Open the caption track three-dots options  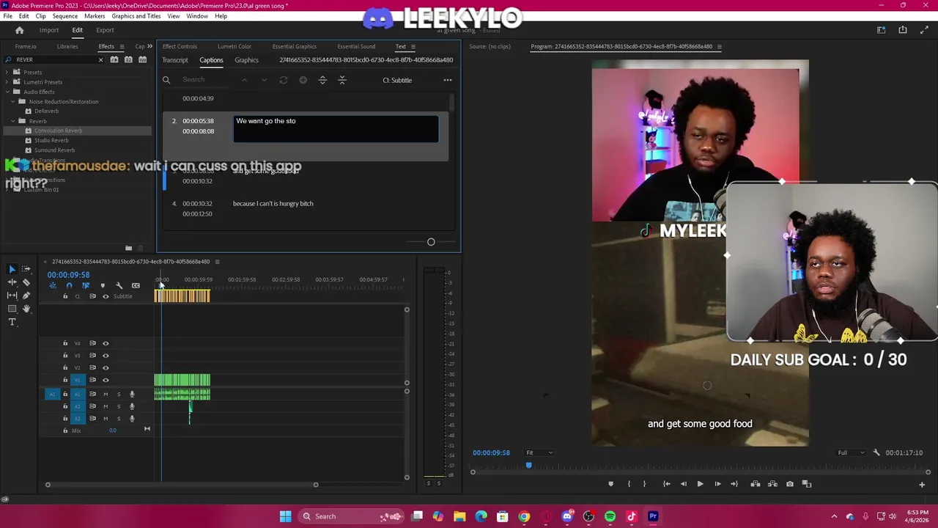click(448, 80)
